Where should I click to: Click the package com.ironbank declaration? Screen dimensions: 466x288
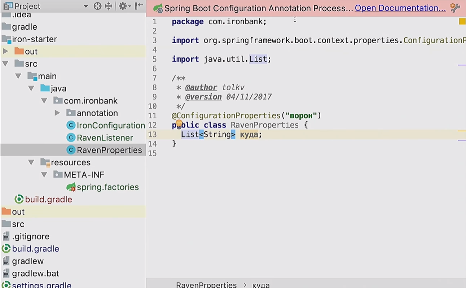tap(219, 22)
